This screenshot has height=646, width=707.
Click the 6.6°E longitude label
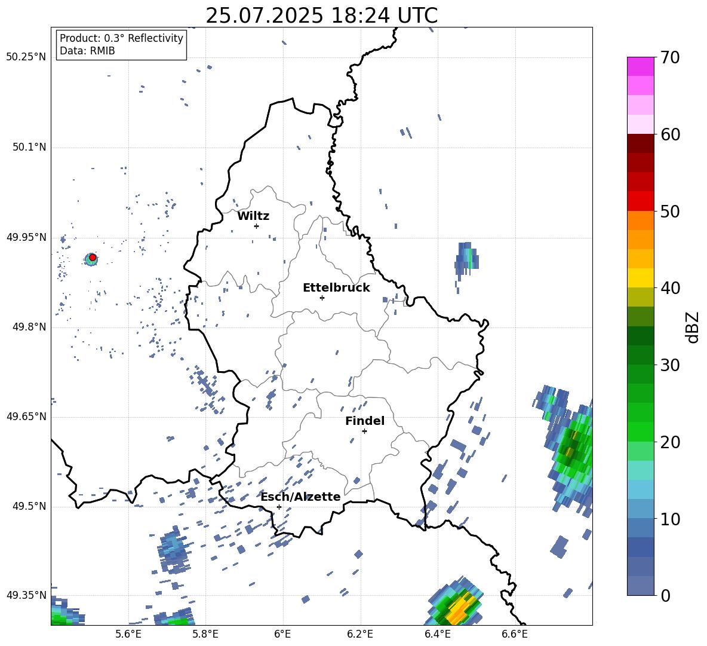[x=515, y=634]
